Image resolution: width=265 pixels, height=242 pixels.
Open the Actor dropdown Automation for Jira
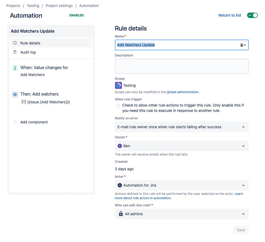[182, 185]
